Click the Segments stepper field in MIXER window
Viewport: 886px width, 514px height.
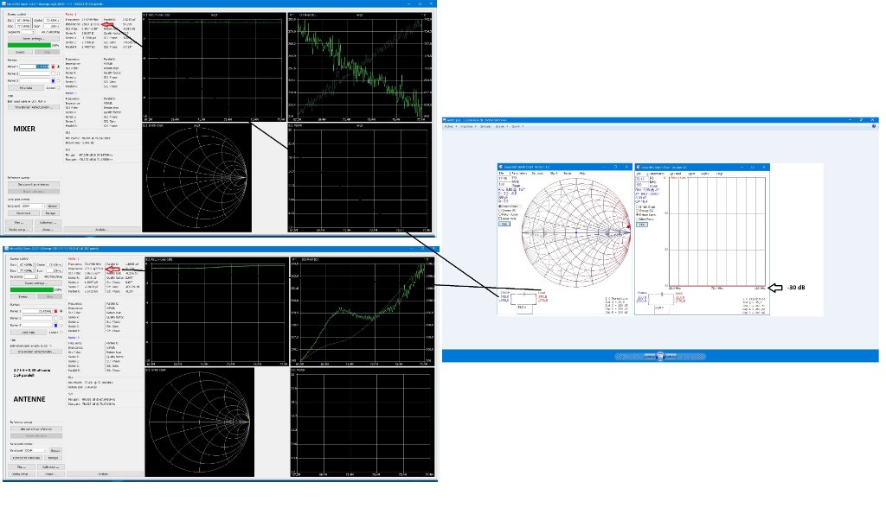pos(29,32)
